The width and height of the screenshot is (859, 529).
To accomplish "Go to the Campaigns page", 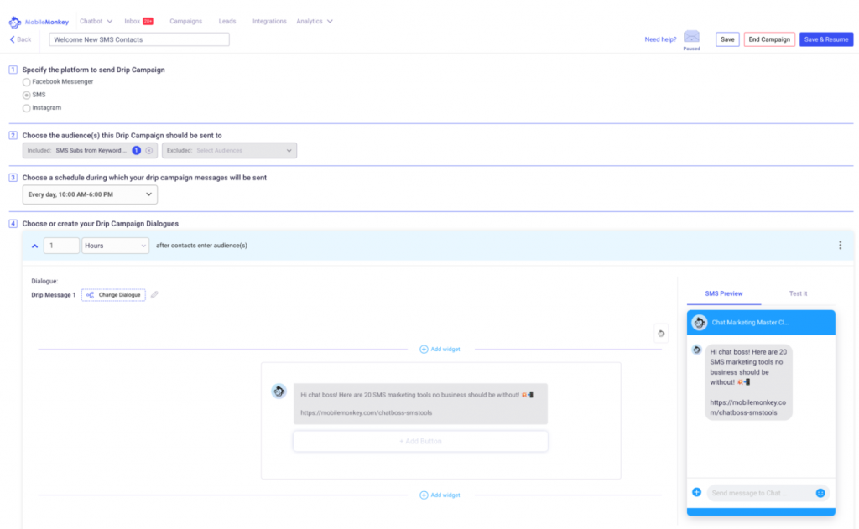I will [185, 21].
